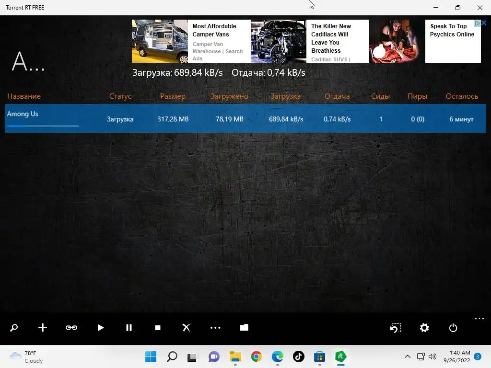This screenshot has height=368, width=491.
Task: Click the 6 минут remaining cell
Action: point(461,119)
